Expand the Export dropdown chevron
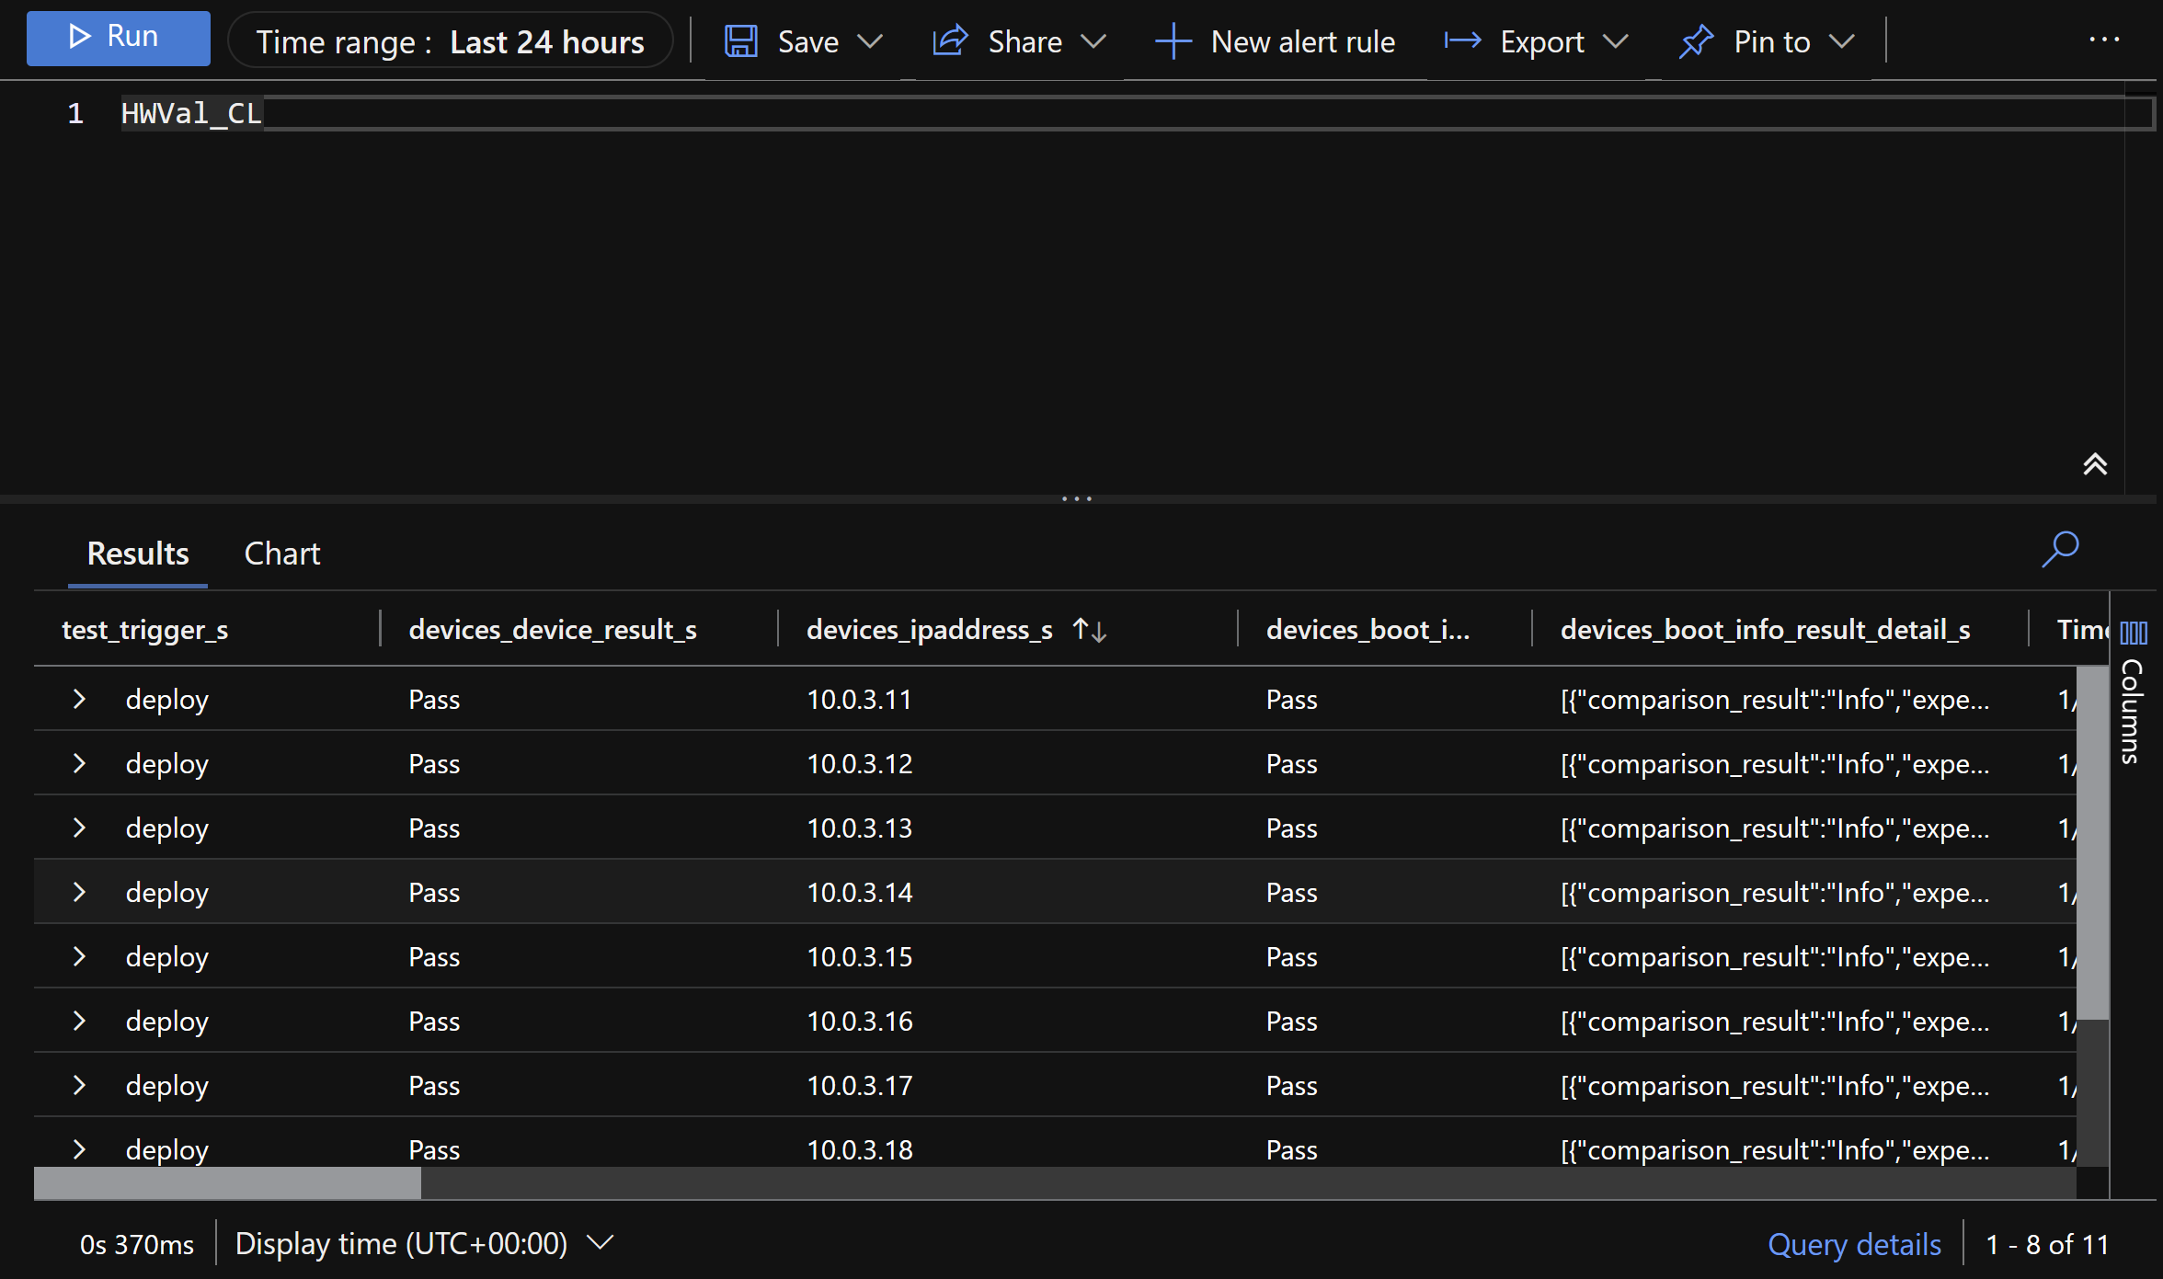The width and height of the screenshot is (2163, 1279). 1615,41
